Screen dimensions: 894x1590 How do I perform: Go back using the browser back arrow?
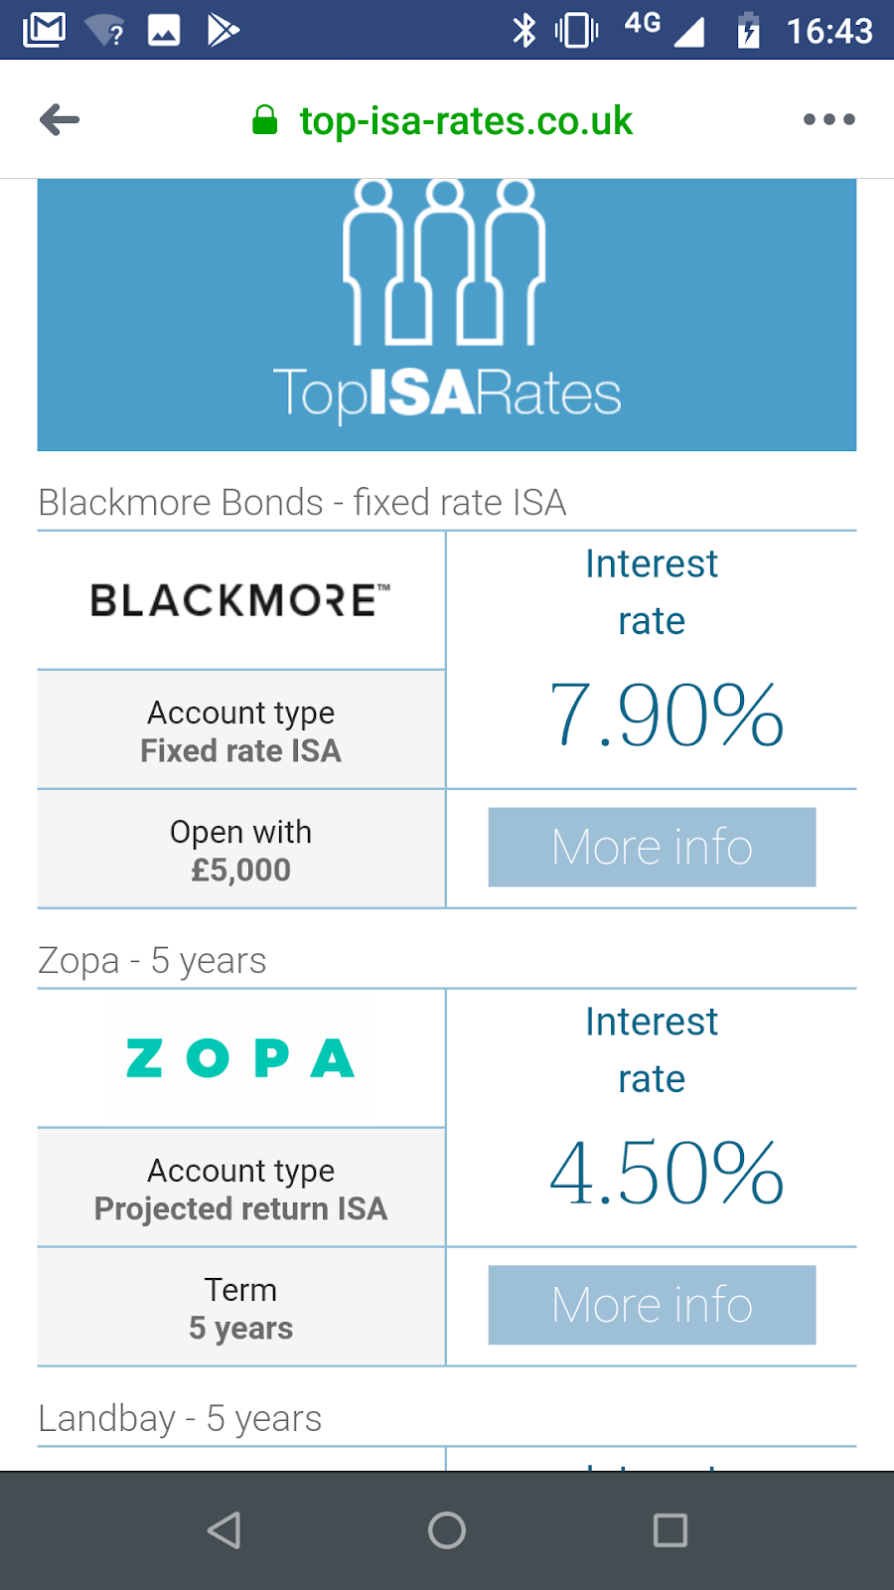(x=60, y=119)
